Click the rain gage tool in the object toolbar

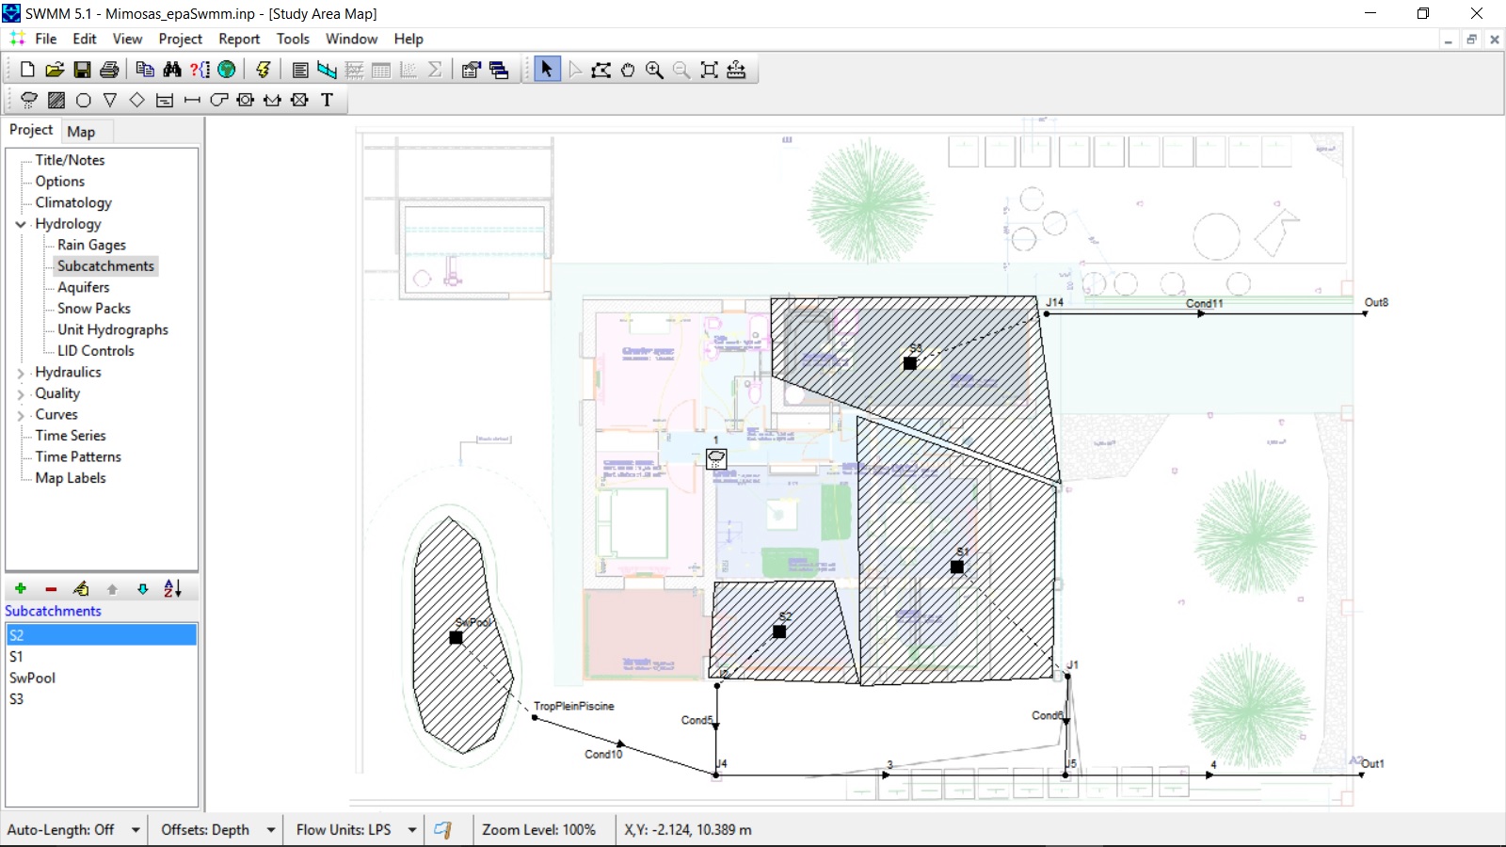[29, 100]
